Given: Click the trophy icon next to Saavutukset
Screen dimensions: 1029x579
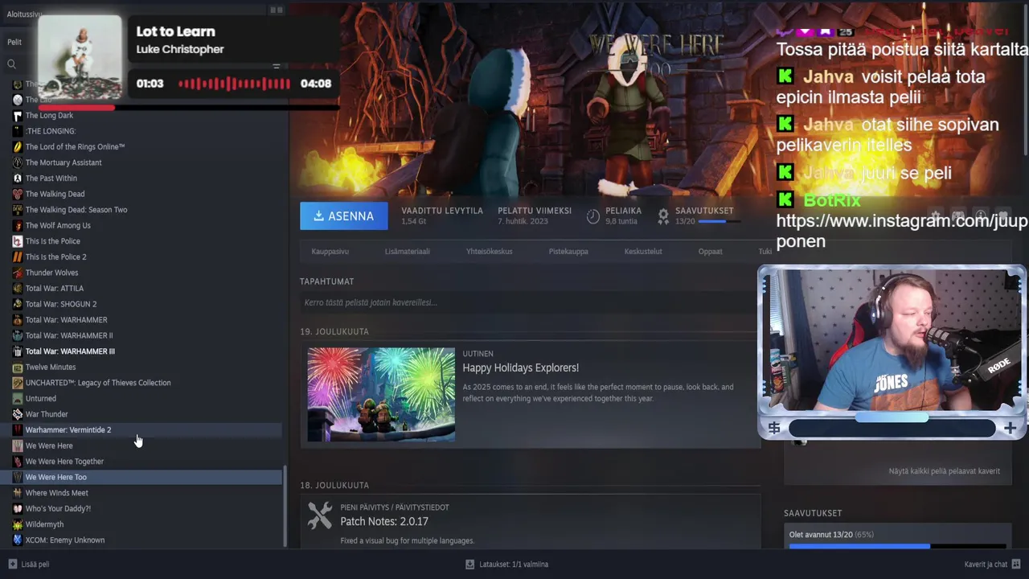Looking at the screenshot, I should (663, 216).
